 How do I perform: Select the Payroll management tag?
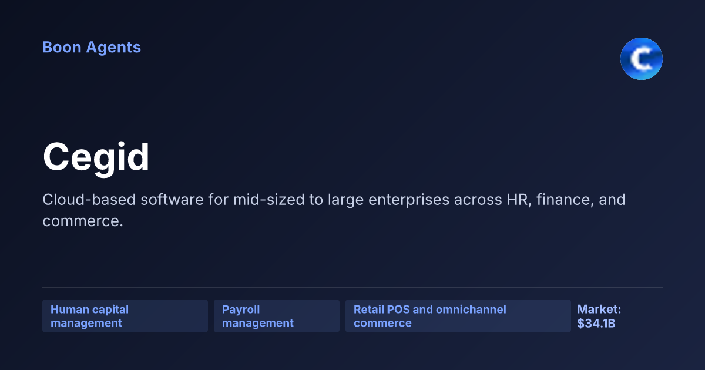tap(277, 316)
